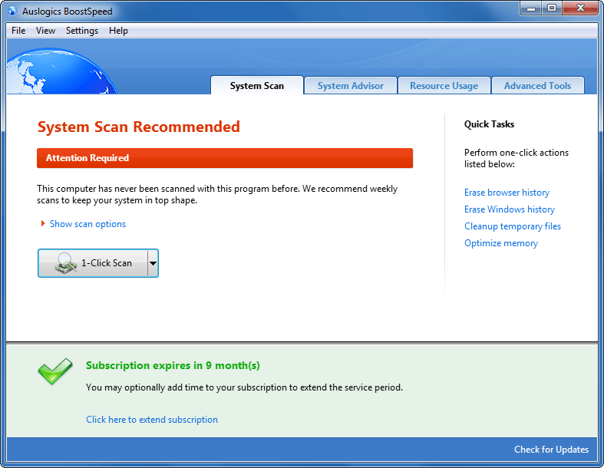The width and height of the screenshot is (604, 468).
Task: Open the Help menu
Action: [118, 31]
